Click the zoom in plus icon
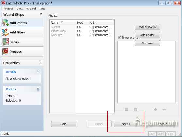182x137 pixels. click(155, 110)
